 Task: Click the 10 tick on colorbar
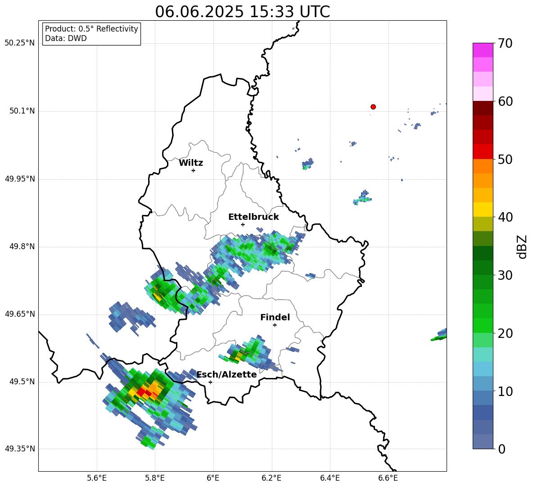click(x=505, y=391)
